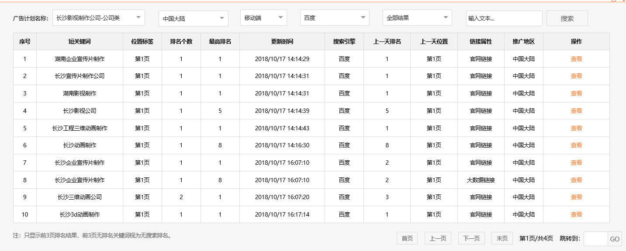Open the 长沙影视制作公司-公司类 plan dropdown

[x=98, y=18]
